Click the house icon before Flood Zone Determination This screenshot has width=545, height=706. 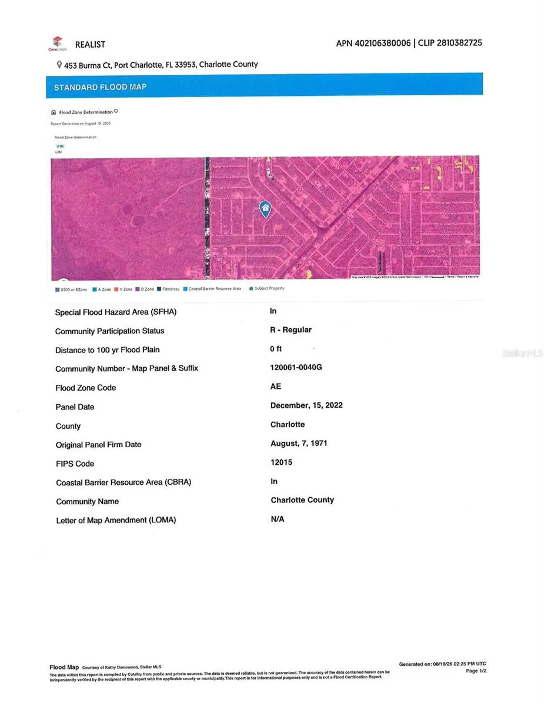pos(54,112)
